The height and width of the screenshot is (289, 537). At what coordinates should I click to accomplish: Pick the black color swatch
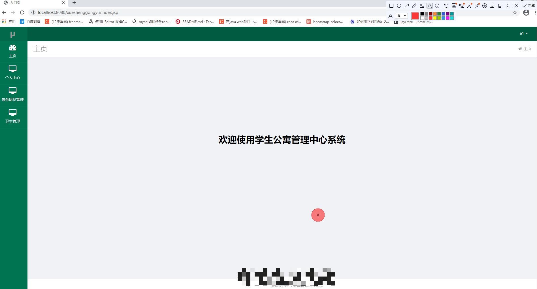click(422, 14)
